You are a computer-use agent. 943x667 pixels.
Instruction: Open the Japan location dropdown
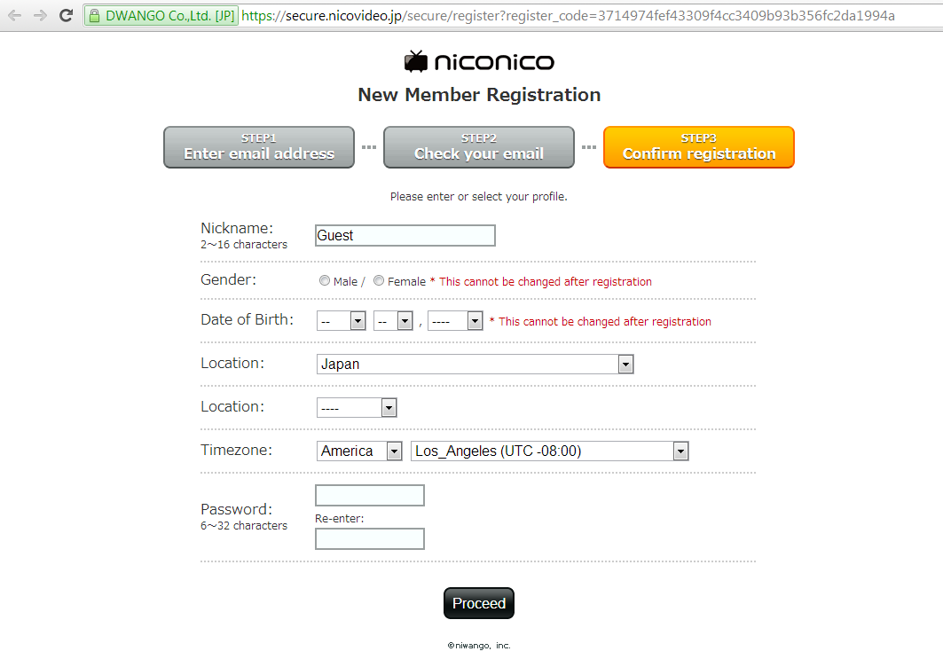click(x=475, y=364)
